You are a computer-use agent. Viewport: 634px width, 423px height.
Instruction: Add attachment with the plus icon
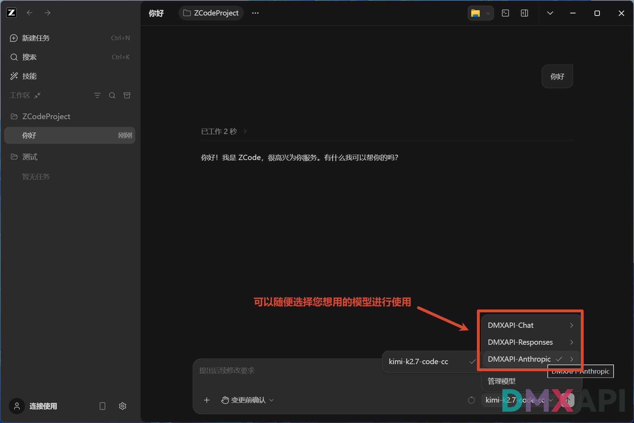(x=207, y=400)
